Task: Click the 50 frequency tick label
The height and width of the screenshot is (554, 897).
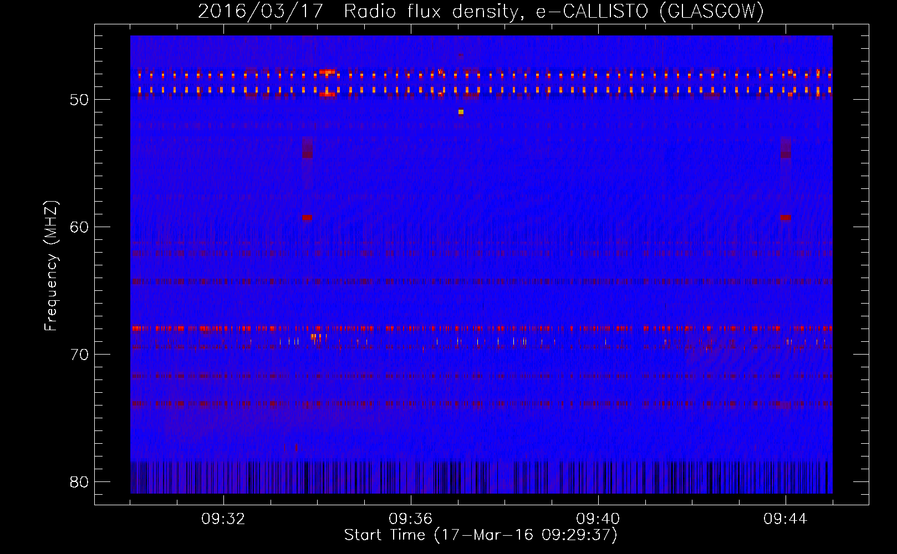Action: pos(79,100)
